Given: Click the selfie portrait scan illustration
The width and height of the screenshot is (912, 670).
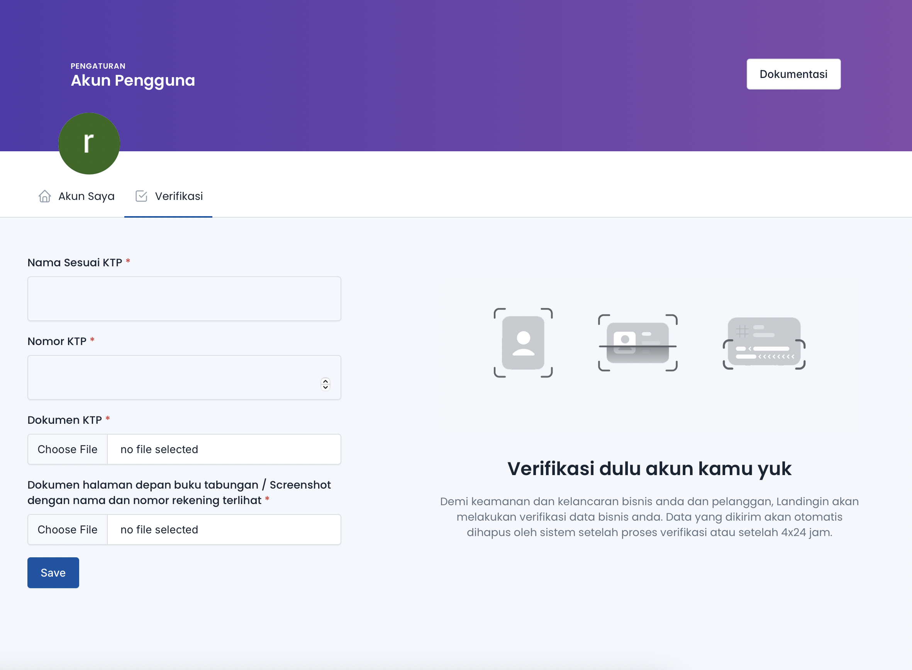Looking at the screenshot, I should [523, 343].
